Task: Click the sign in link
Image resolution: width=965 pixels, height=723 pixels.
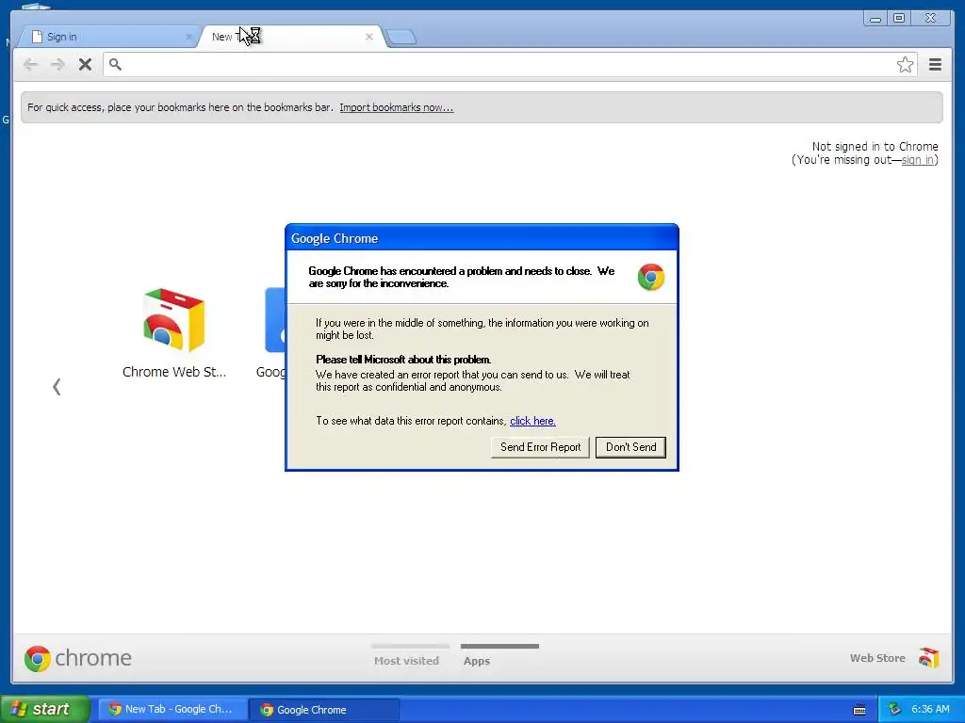Action: click(917, 160)
